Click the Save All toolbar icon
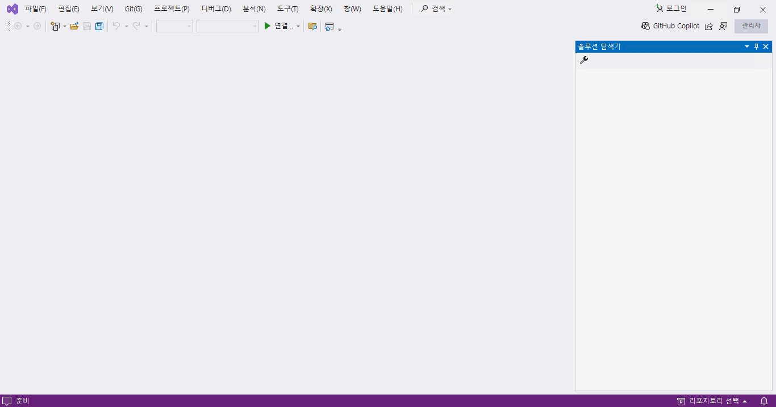The image size is (776, 407). pos(99,26)
